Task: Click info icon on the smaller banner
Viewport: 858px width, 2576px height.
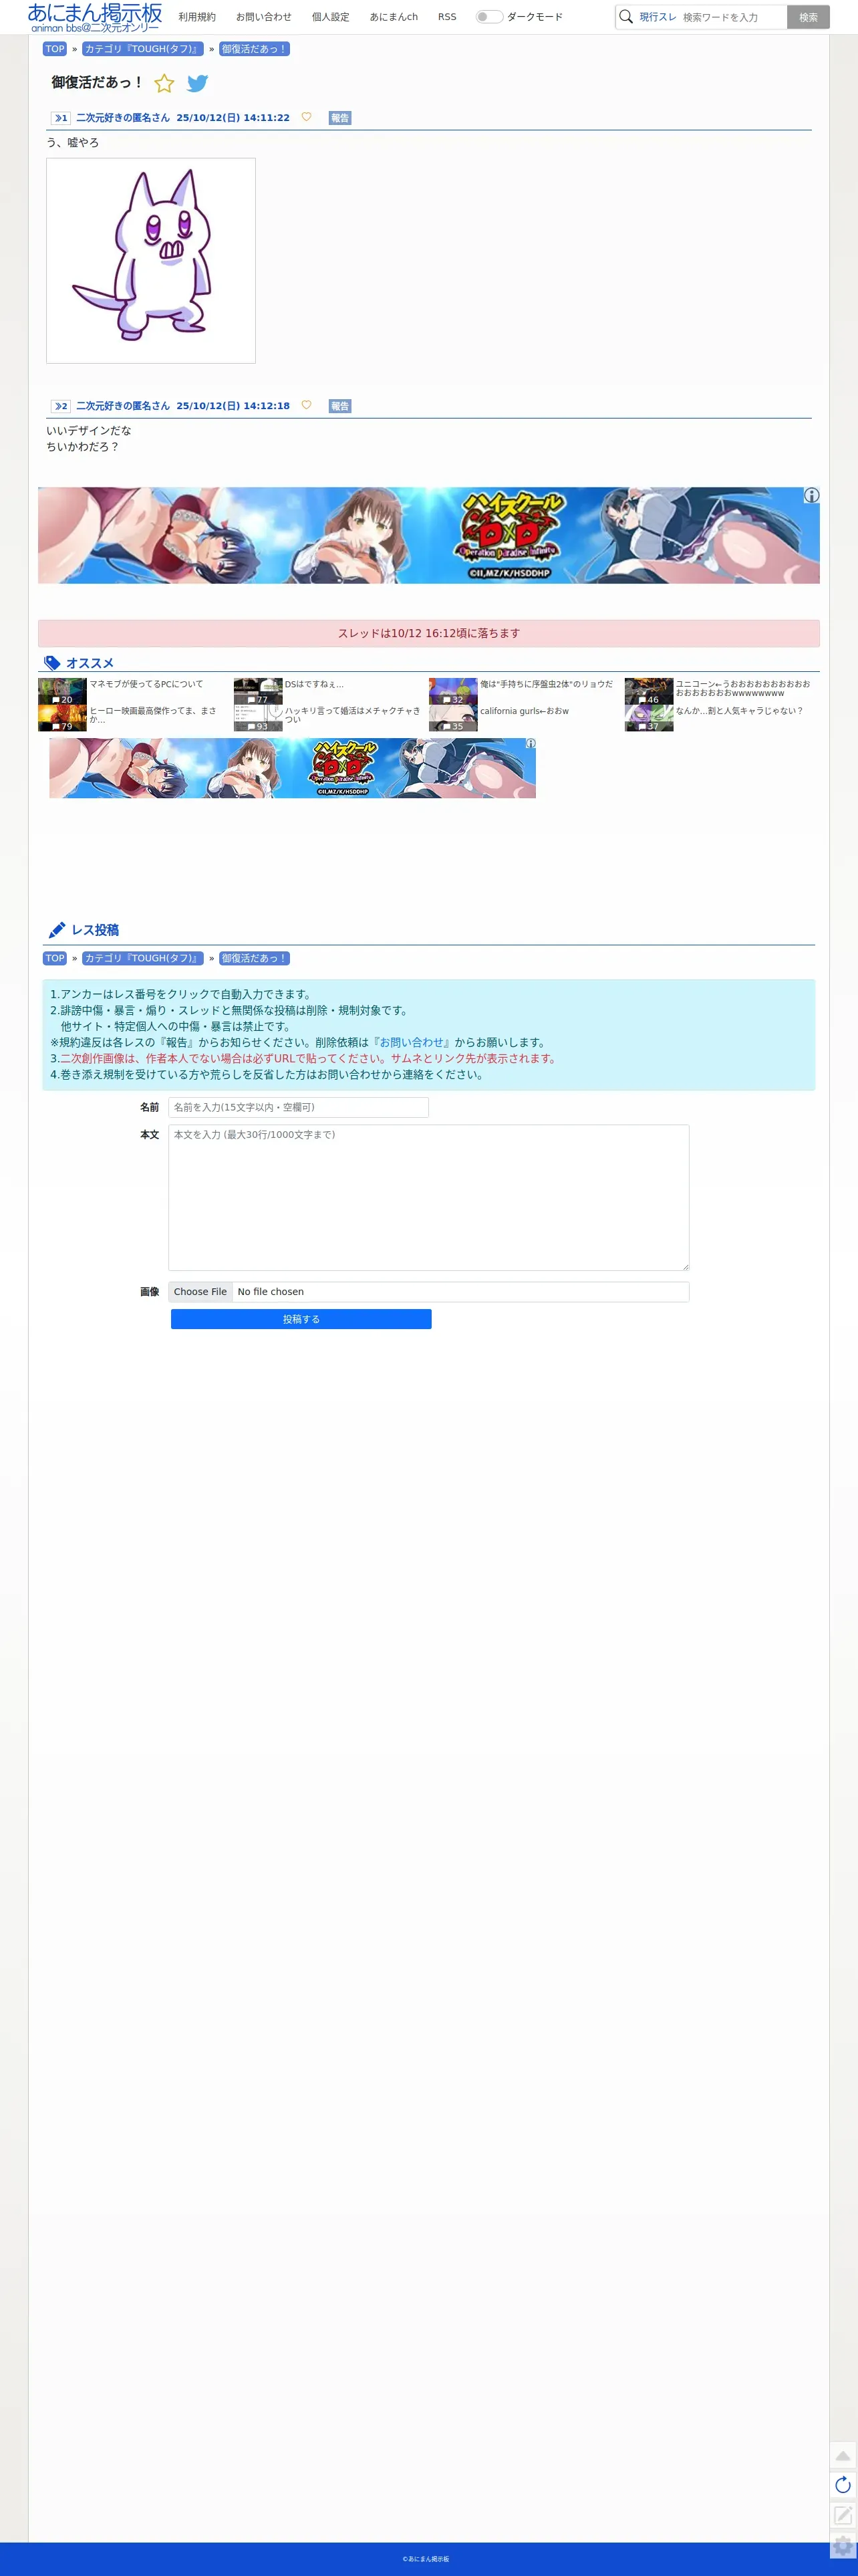Action: (531, 743)
